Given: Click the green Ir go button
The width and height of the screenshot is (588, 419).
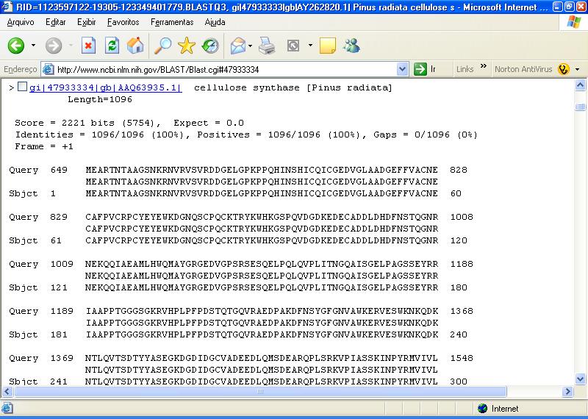Looking at the screenshot, I should point(426,69).
